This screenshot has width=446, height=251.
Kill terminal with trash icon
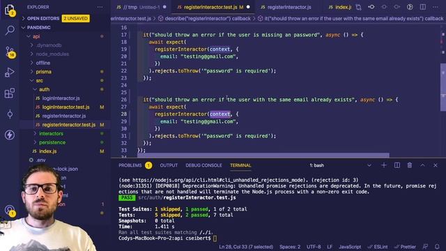click(x=410, y=165)
